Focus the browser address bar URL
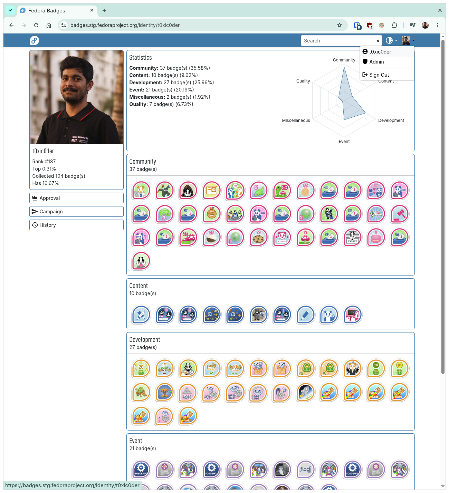449x493 pixels. (x=125, y=25)
